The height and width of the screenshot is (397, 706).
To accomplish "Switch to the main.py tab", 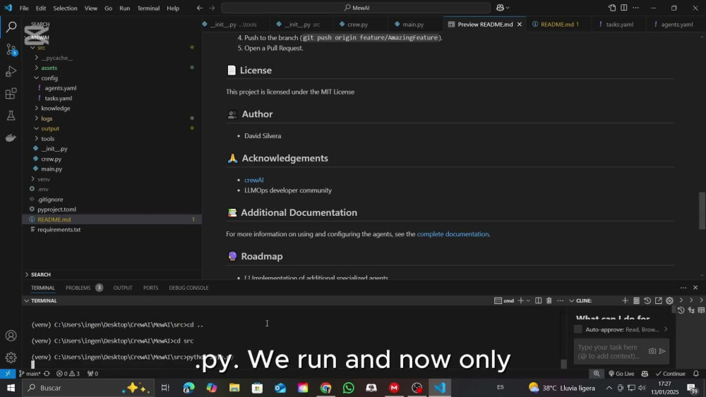I will [413, 24].
